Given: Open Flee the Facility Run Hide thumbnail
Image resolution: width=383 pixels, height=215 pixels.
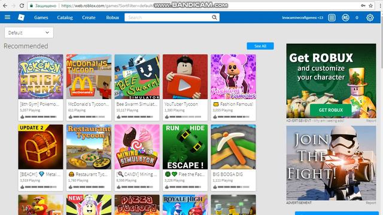Looking at the screenshot, I should (x=185, y=147).
